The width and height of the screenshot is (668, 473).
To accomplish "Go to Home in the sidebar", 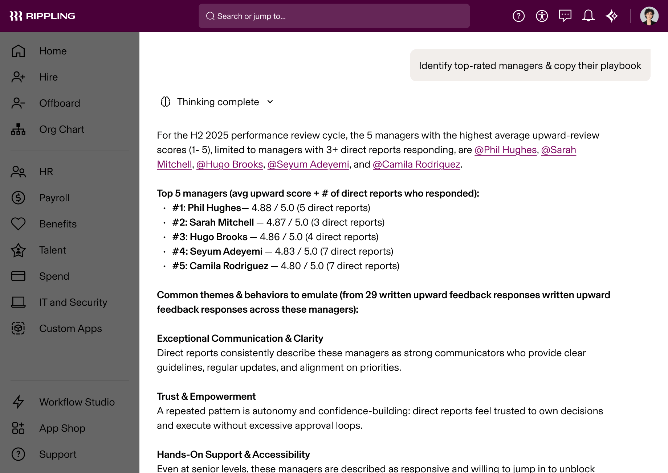I will tap(53, 51).
